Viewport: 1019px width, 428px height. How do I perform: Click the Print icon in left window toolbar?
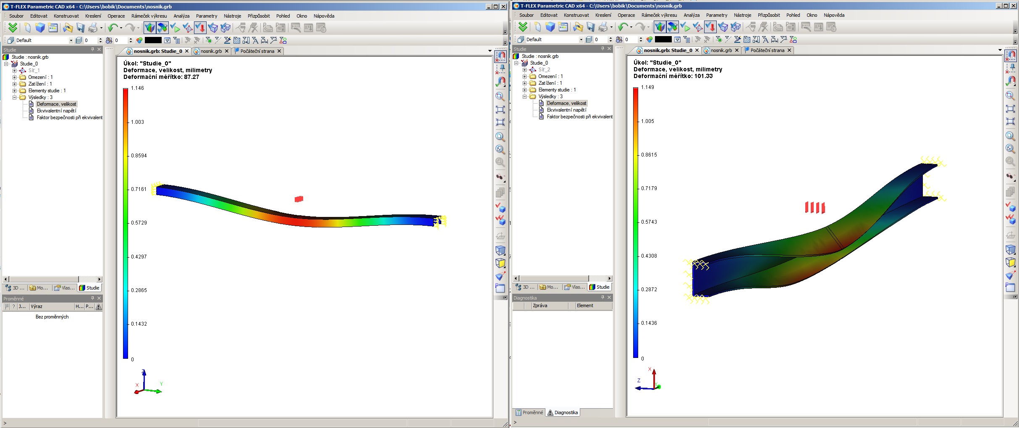93,28
